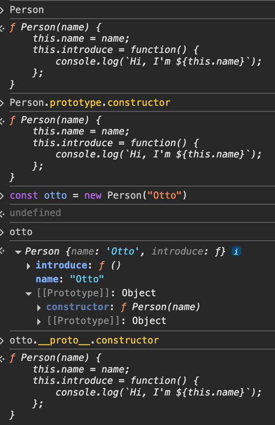Click the name: "Otto" property value
The height and width of the screenshot is (425, 275).
(x=87, y=279)
